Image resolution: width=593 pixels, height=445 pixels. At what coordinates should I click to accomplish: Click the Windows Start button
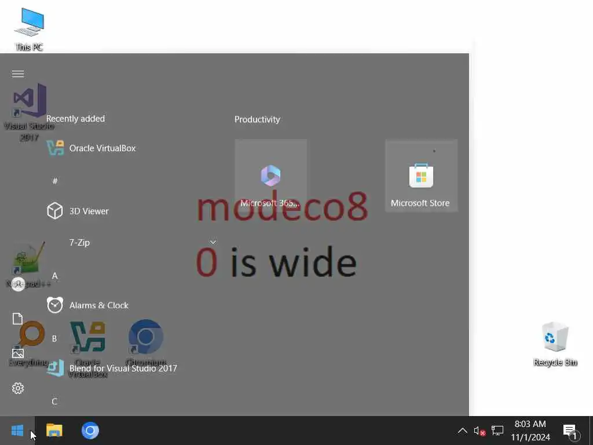coord(17,431)
